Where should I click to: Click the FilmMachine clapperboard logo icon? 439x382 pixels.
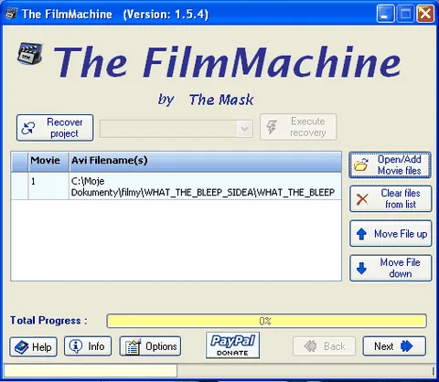pyautogui.click(x=30, y=54)
